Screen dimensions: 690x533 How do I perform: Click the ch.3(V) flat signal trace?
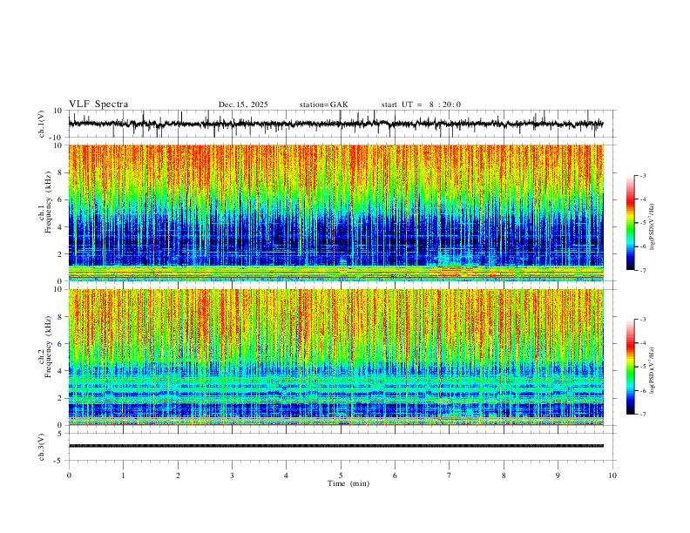[335, 446]
